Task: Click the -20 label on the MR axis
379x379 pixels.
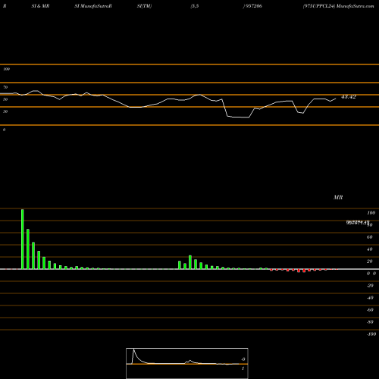Action: 370,286
